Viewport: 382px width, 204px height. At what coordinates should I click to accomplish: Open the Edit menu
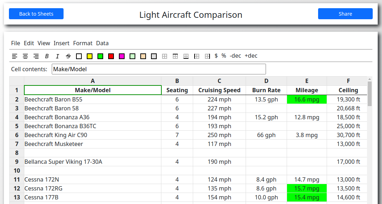(x=29, y=43)
